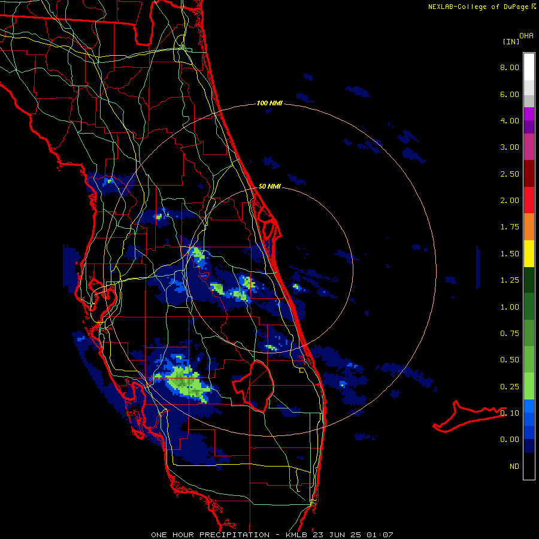Pick the light blue swatch above 0.10
The width and height of the screenshot is (539, 539).
tap(529, 406)
